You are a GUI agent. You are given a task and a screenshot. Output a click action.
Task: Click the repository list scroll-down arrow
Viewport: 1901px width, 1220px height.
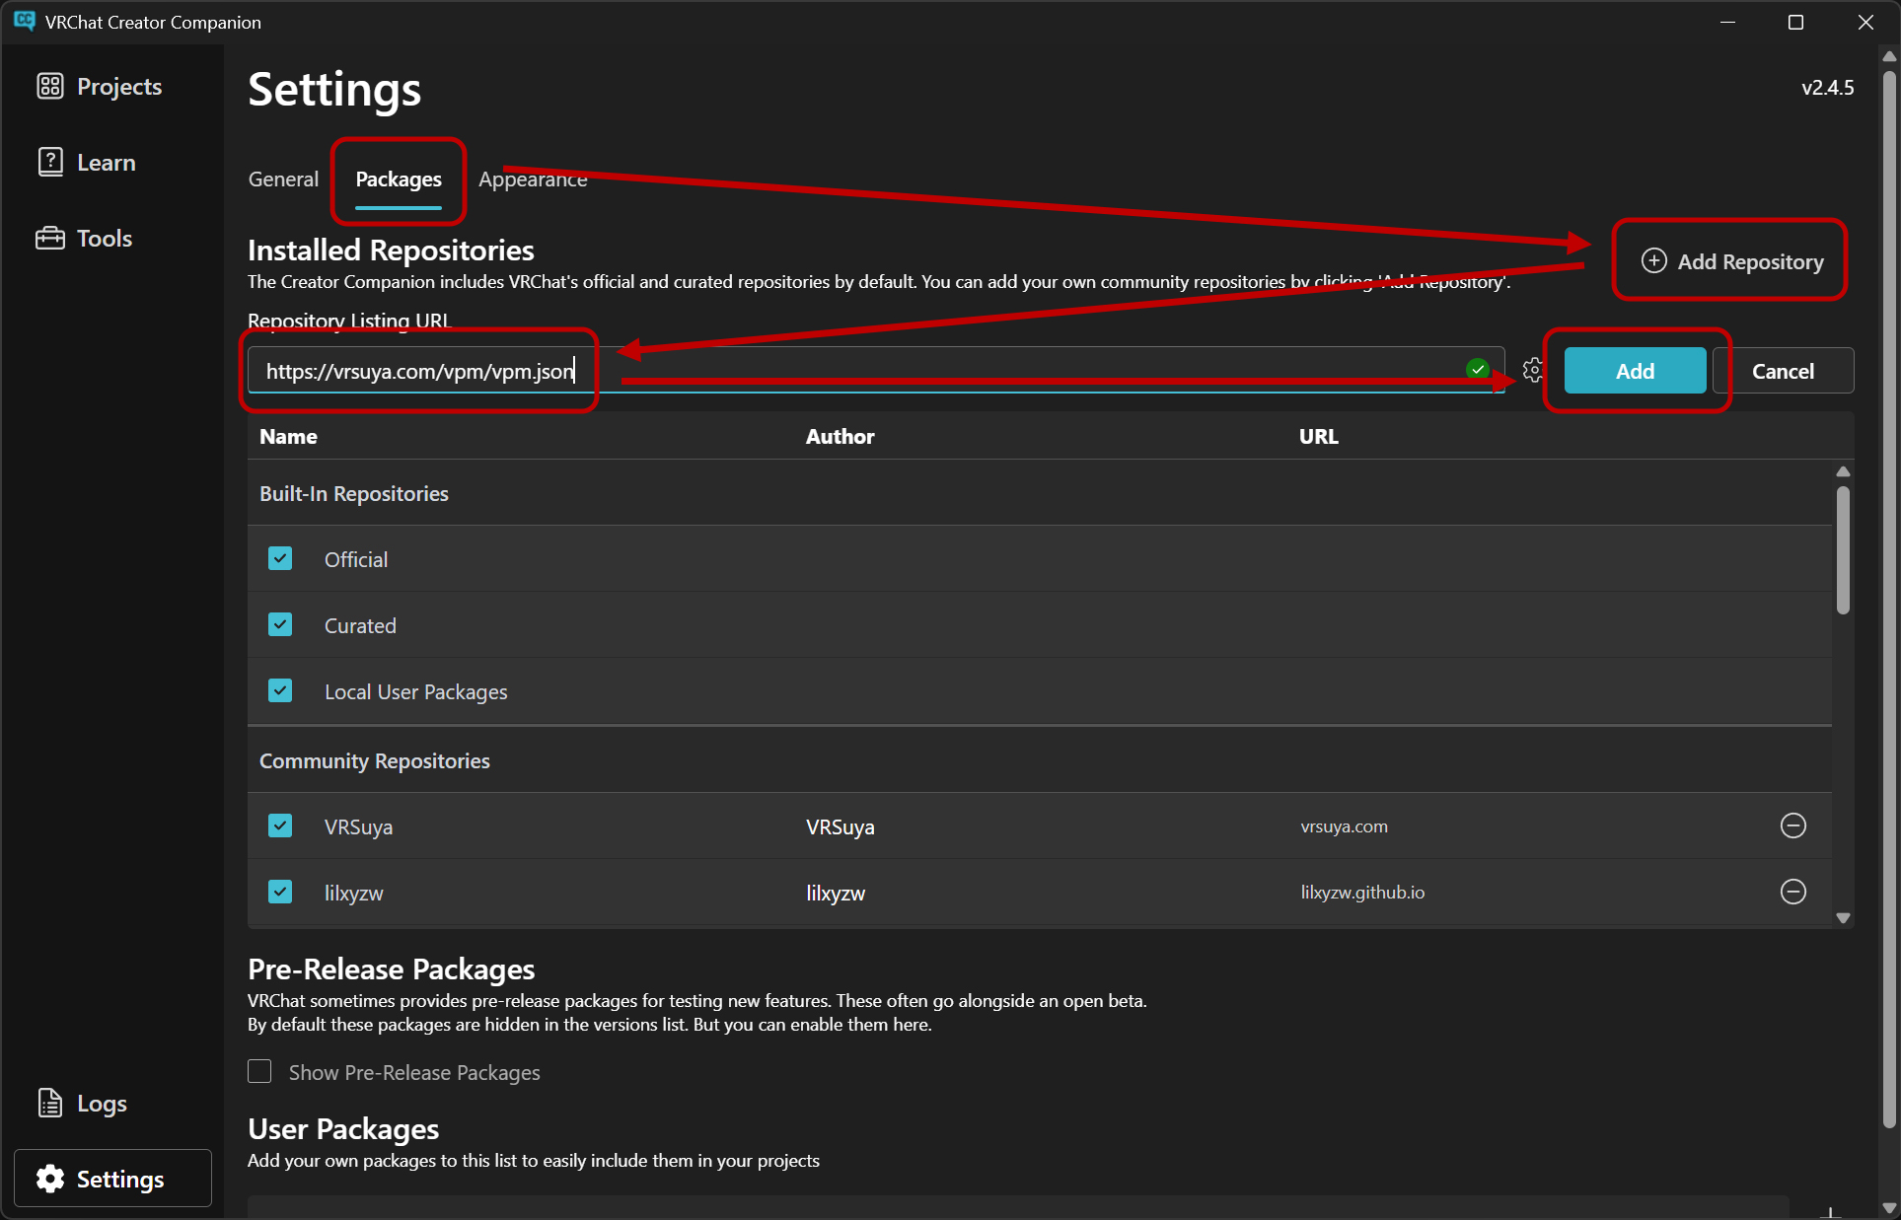1843,918
